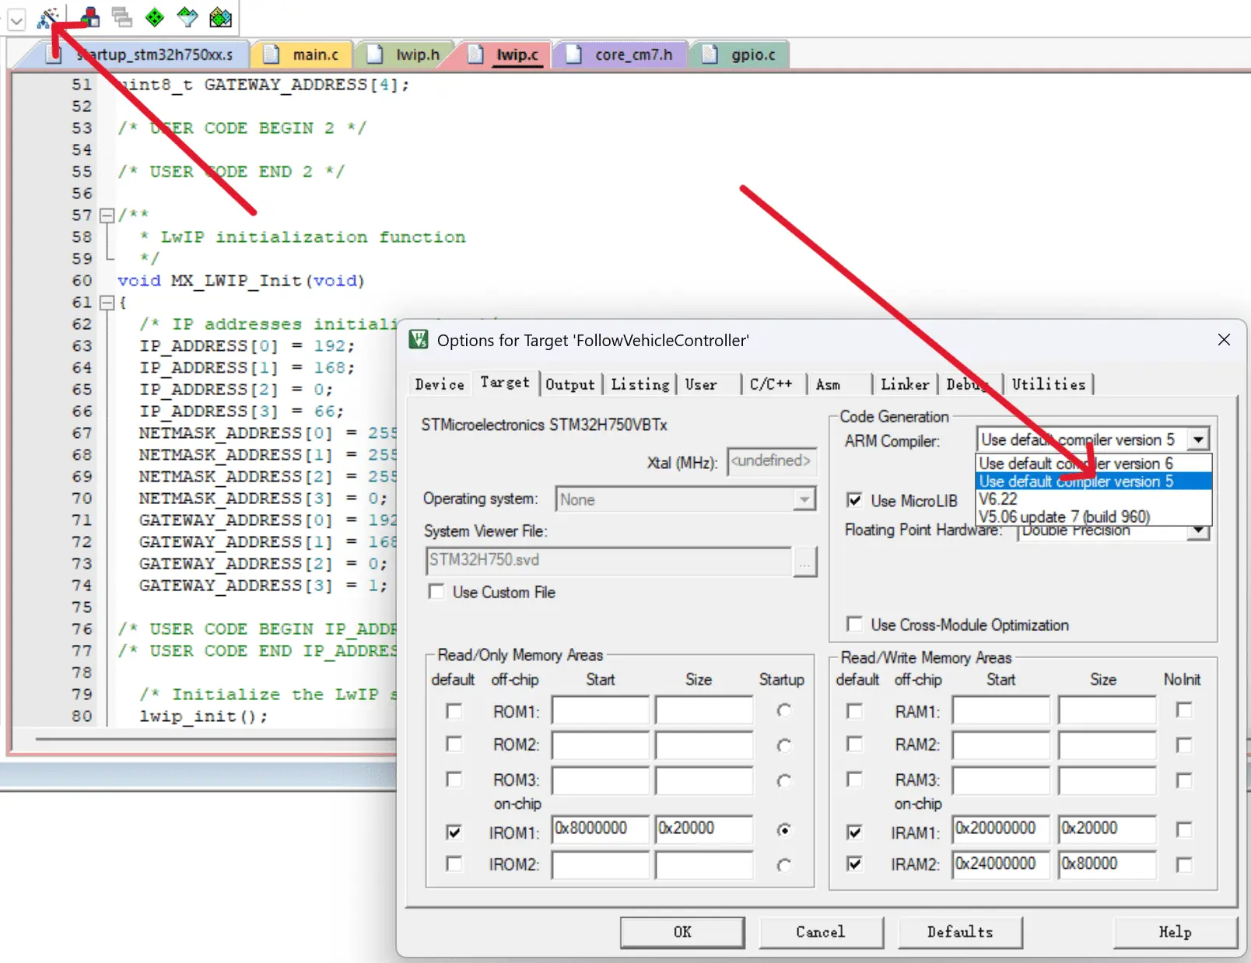Image resolution: width=1251 pixels, height=963 pixels.
Task: Open the Device tab in Options dialog
Action: [x=440, y=384]
